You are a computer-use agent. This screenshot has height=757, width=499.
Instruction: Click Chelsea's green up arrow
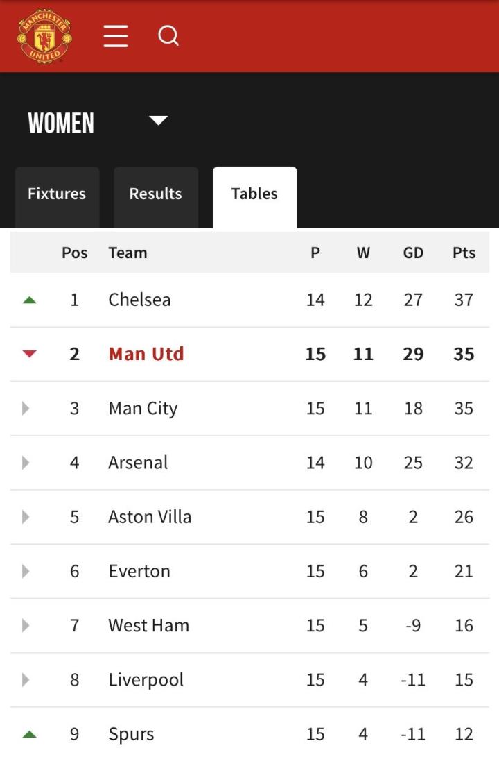tap(29, 300)
